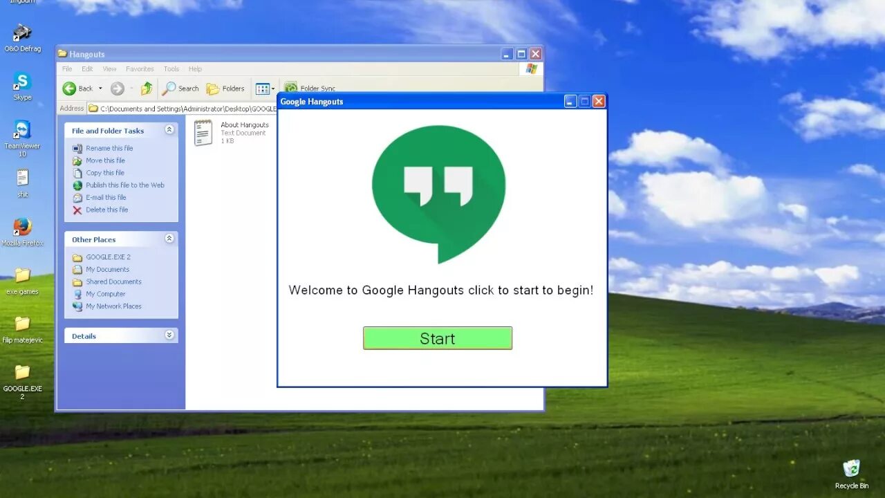Click Rename this file link

(x=109, y=148)
